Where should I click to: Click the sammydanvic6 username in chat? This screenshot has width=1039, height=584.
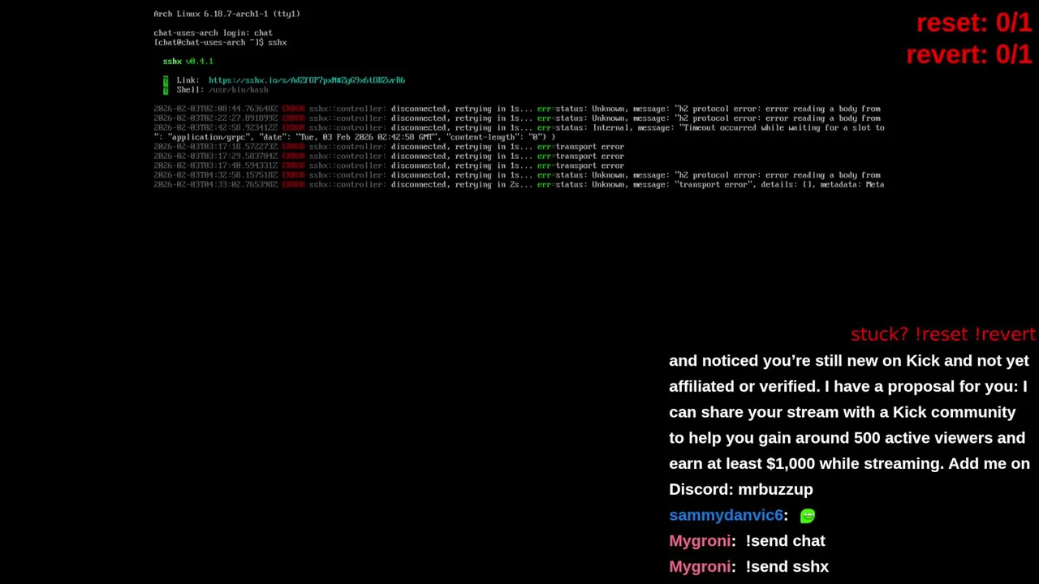pyautogui.click(x=726, y=515)
